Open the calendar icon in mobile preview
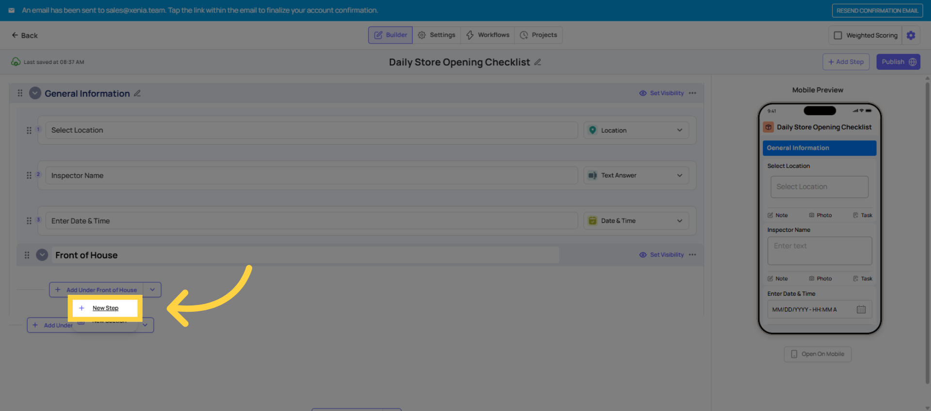 click(x=861, y=309)
